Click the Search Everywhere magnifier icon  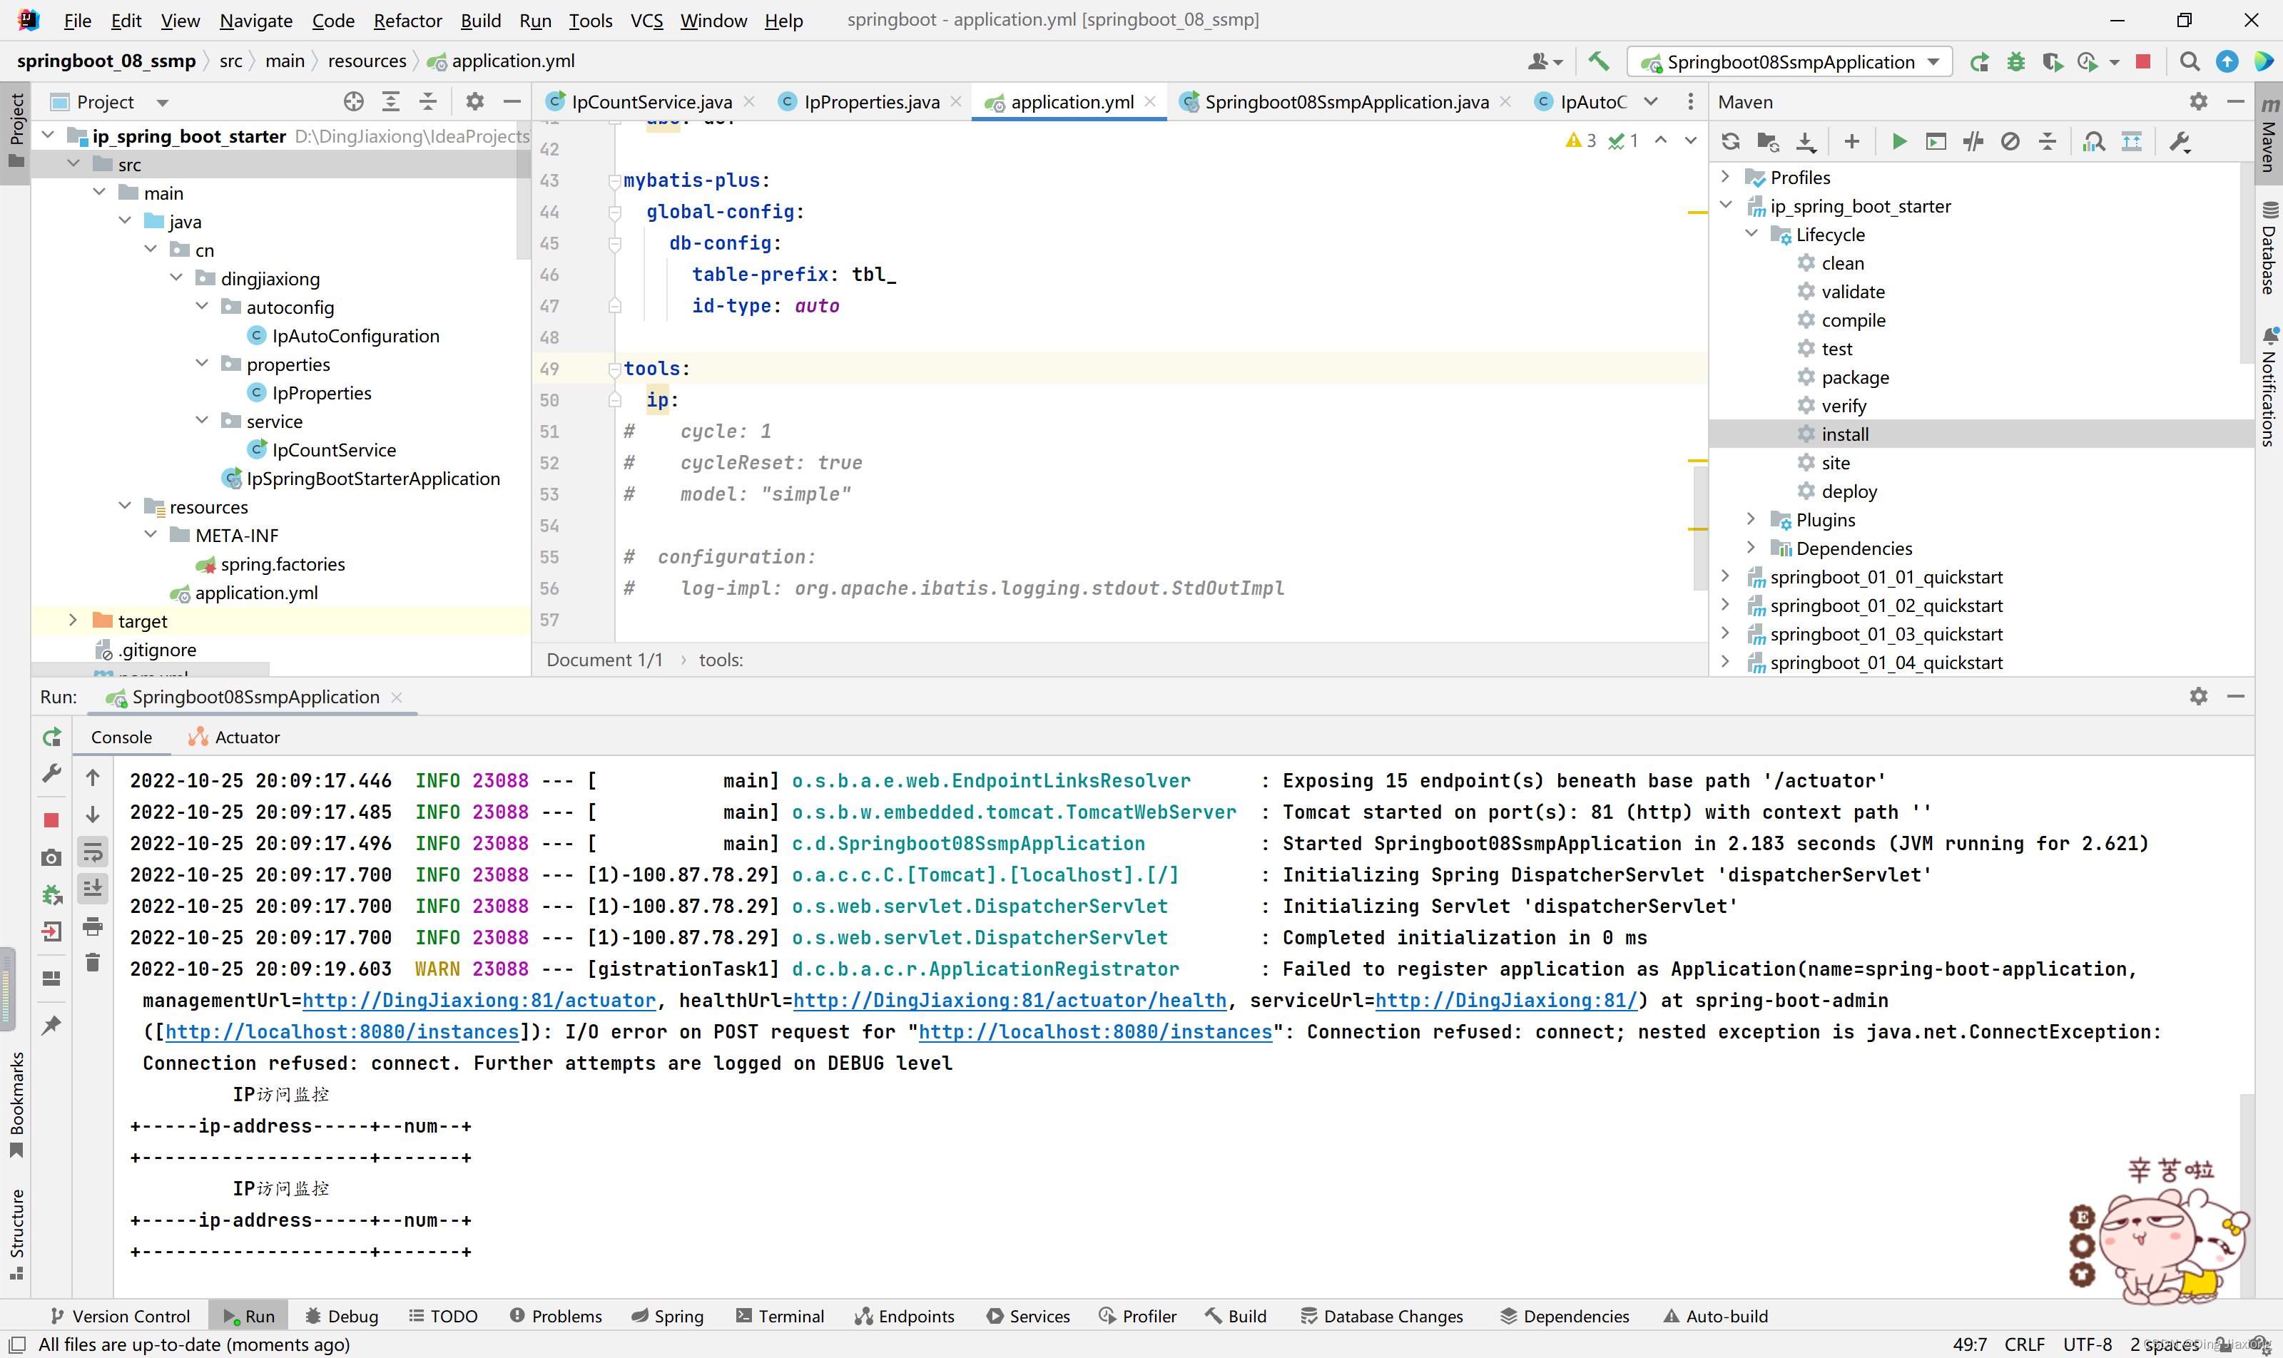(2190, 61)
